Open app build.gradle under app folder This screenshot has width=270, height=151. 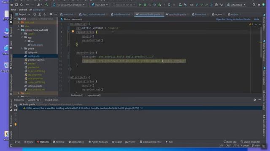pos(37,45)
